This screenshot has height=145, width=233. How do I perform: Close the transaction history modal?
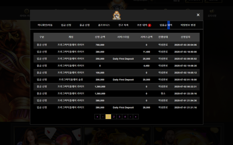pos(198,15)
